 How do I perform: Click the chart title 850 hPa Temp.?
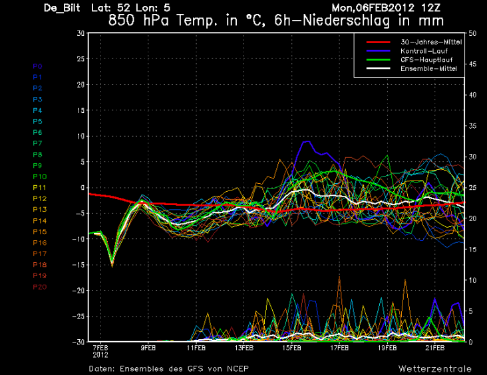(x=276, y=21)
